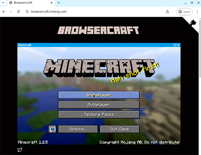The width and height of the screenshot is (201, 155).
Task: Open the Options... menu
Action: click(x=78, y=129)
